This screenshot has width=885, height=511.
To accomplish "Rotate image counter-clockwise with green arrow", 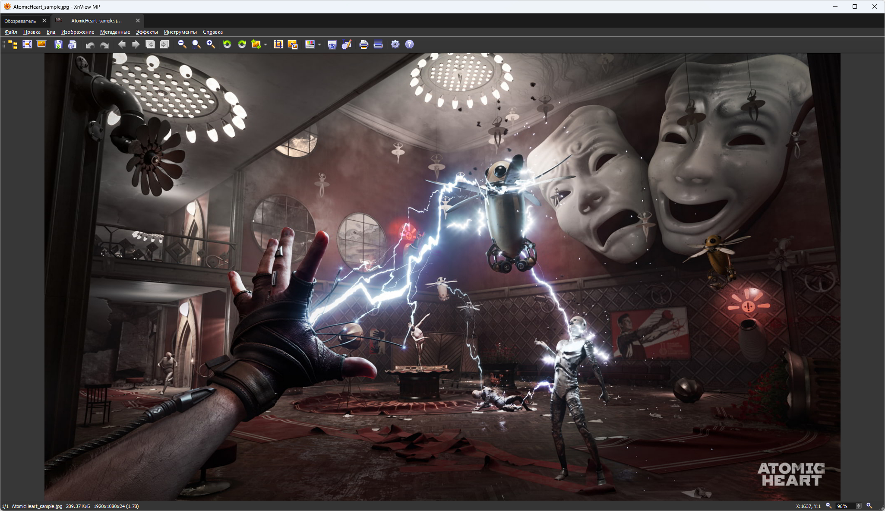I will click(227, 44).
